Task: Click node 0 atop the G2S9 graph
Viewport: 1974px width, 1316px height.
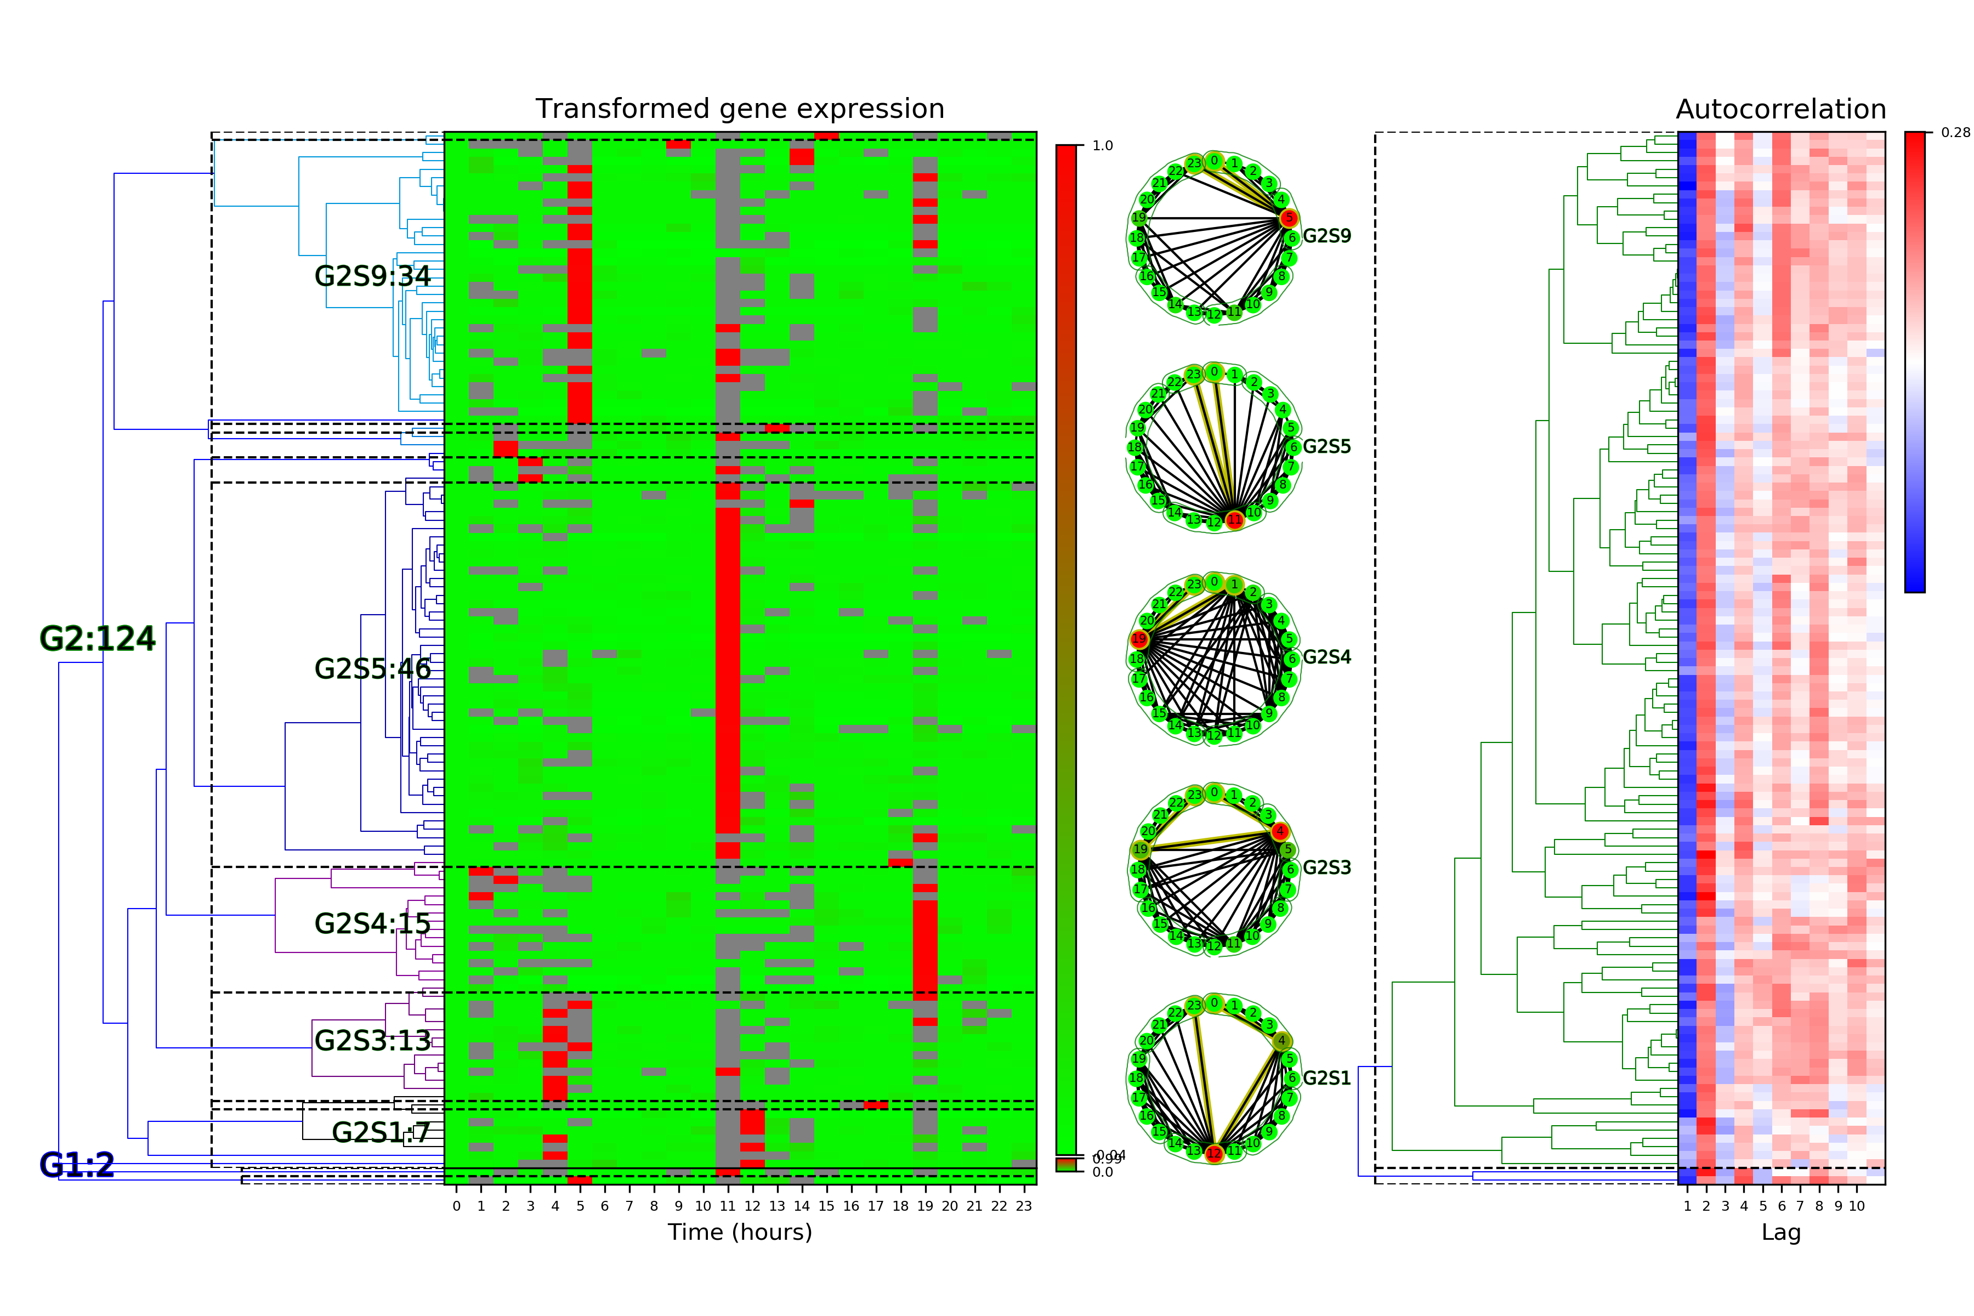Action: [1213, 161]
